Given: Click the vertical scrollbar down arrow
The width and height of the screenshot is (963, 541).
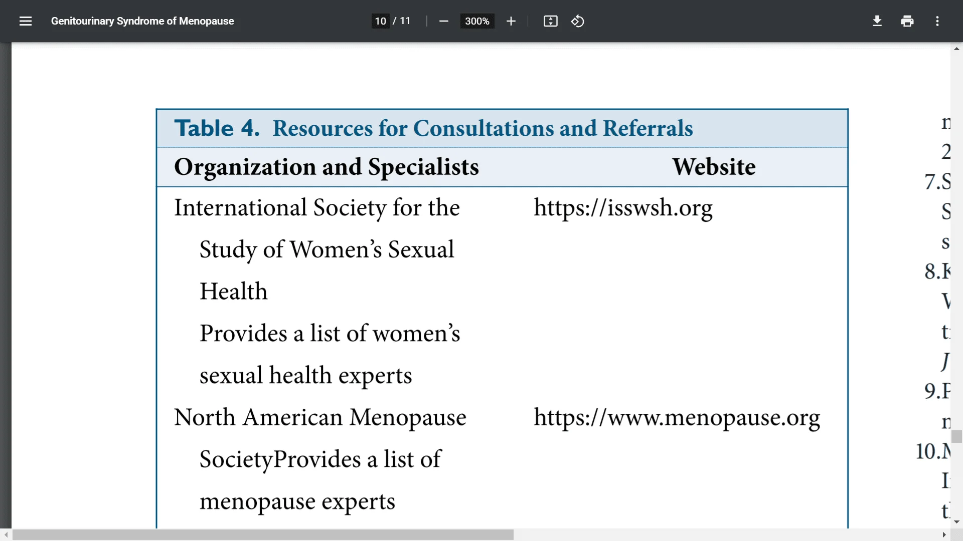Looking at the screenshot, I should coord(956,522).
